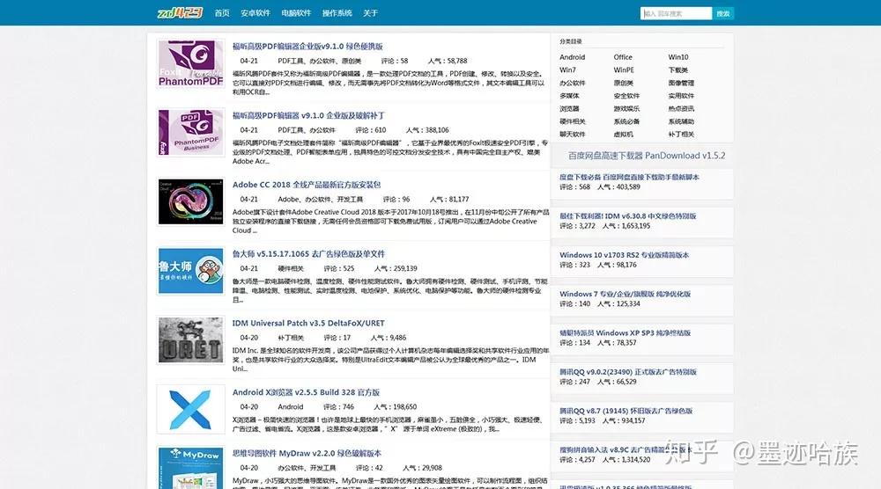Open the 首页 navigation item
This screenshot has height=489, width=881.
222,13
